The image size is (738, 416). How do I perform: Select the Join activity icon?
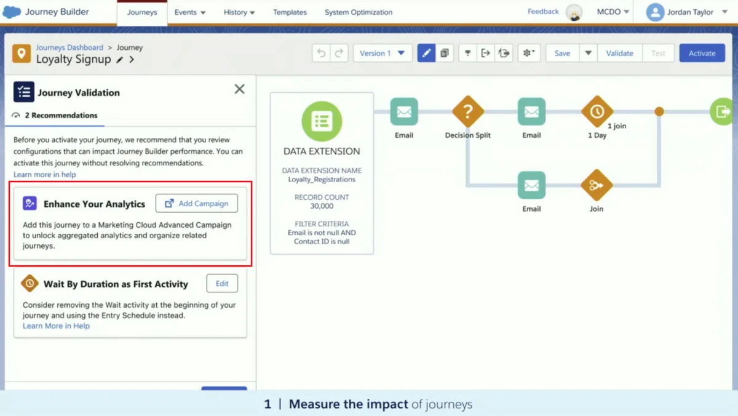click(597, 185)
